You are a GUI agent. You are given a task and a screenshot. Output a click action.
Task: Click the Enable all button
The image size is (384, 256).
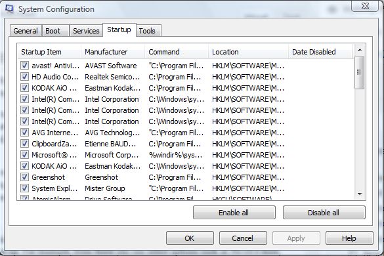[x=234, y=213]
